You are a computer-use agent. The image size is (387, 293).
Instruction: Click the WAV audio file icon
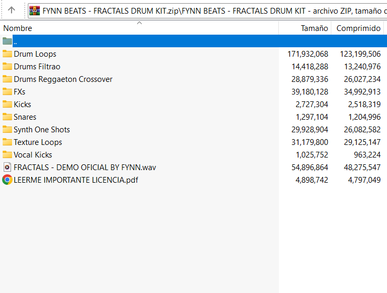7,167
